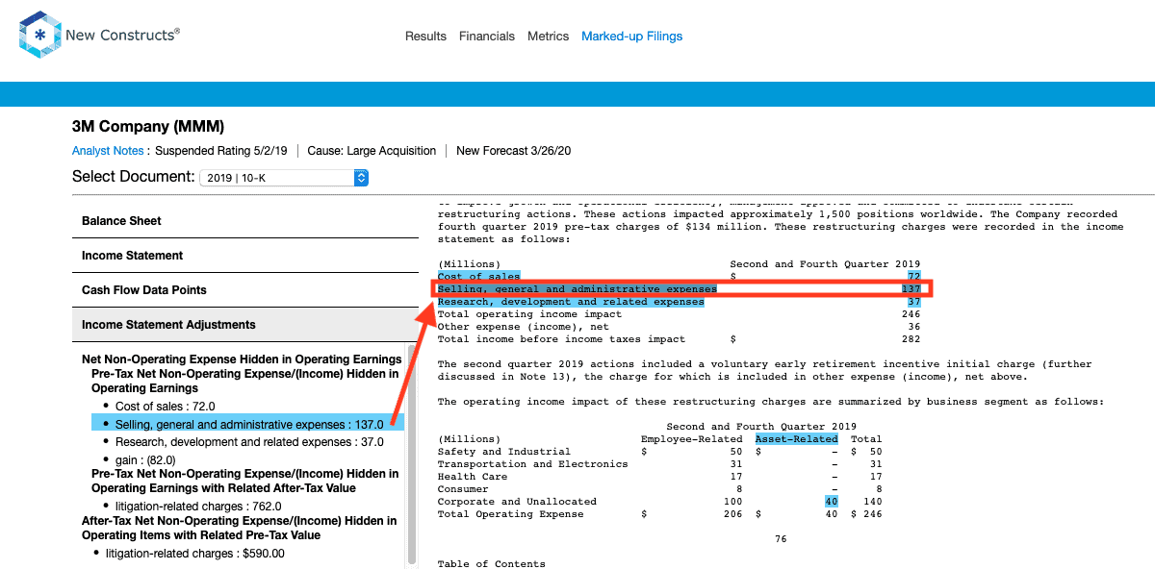Open the Analyst Notes link
Image resolution: width=1155 pixels, height=569 pixels.
tap(108, 151)
